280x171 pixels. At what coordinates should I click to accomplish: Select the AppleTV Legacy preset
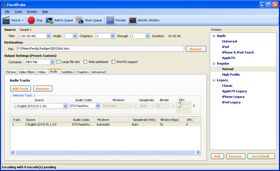tap(234, 91)
